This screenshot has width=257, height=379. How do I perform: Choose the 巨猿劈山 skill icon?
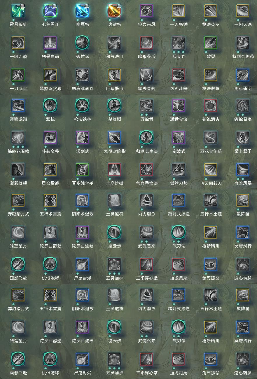[x=114, y=75]
